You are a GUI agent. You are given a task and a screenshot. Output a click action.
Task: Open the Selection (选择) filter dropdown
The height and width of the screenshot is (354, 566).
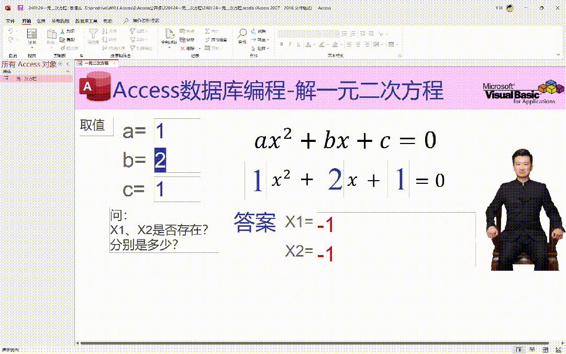tap(139, 31)
